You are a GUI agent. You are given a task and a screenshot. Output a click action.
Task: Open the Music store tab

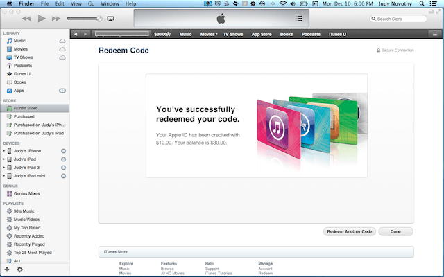click(185, 34)
